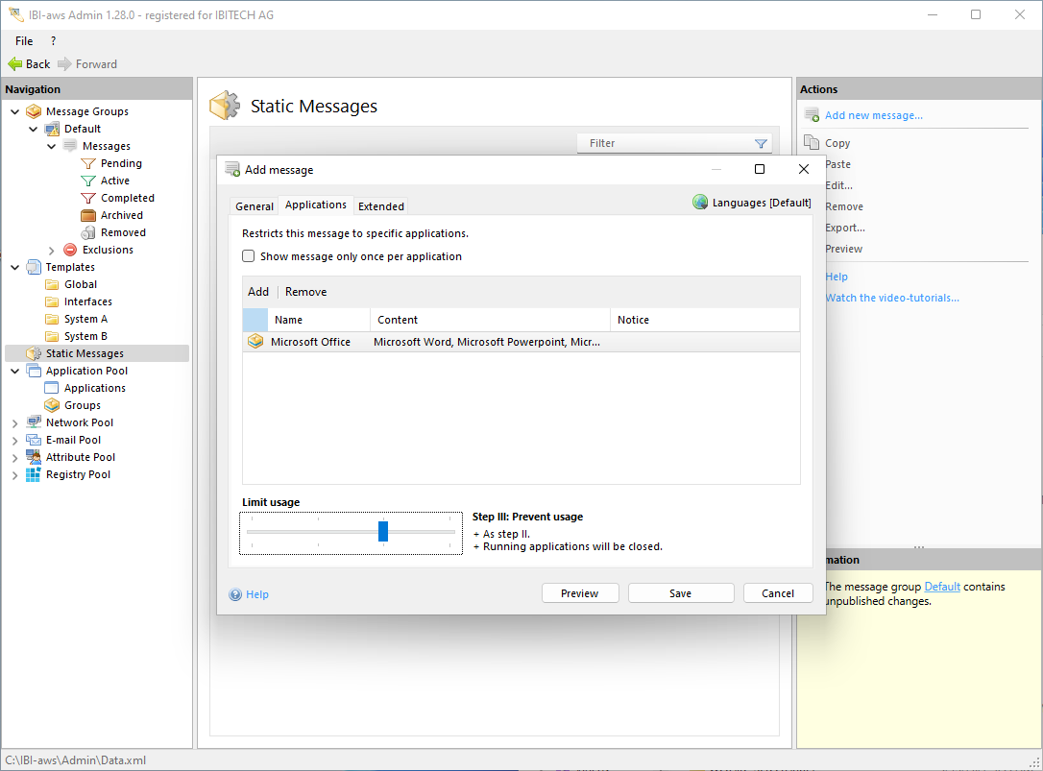Expand the E-mail Pool node
Image resolution: width=1043 pixels, height=771 pixels.
pyautogui.click(x=15, y=440)
